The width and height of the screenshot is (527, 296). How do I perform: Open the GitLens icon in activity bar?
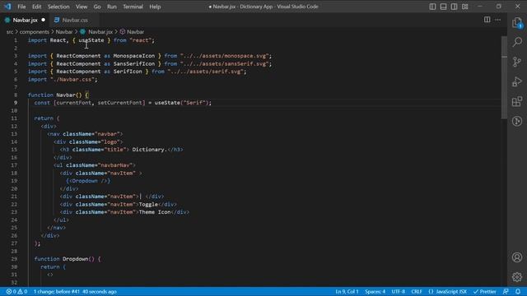(517, 121)
